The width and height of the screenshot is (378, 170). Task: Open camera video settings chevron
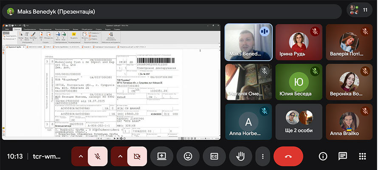pyautogui.click(x=120, y=156)
